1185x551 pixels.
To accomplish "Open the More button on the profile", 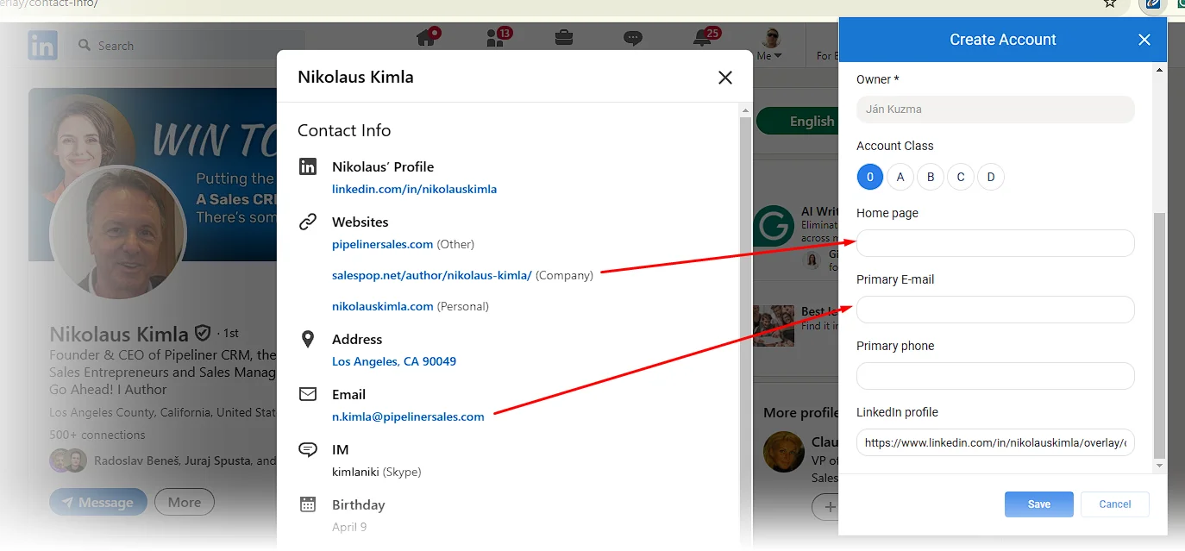I will (x=185, y=502).
